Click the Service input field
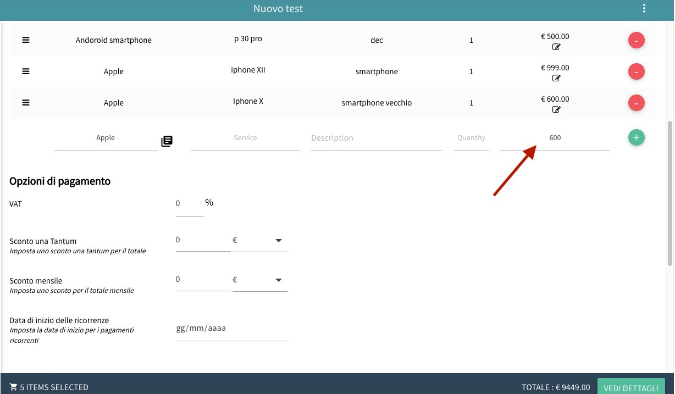This screenshot has width=675, height=394. tap(245, 138)
